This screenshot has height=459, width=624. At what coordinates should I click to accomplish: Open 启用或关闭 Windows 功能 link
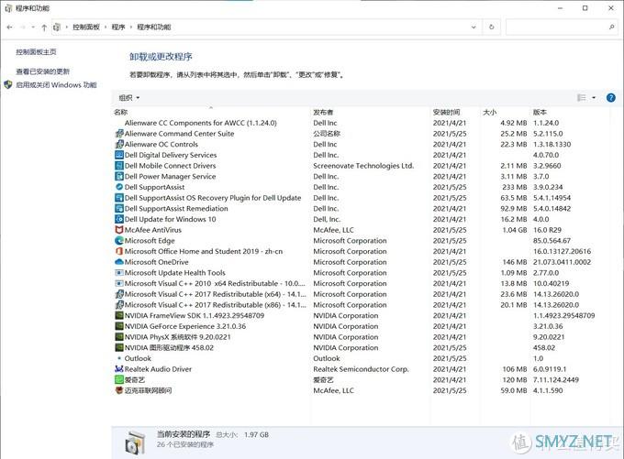56,84
